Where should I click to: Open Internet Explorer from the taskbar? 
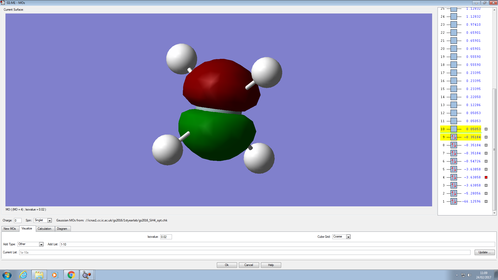23,275
